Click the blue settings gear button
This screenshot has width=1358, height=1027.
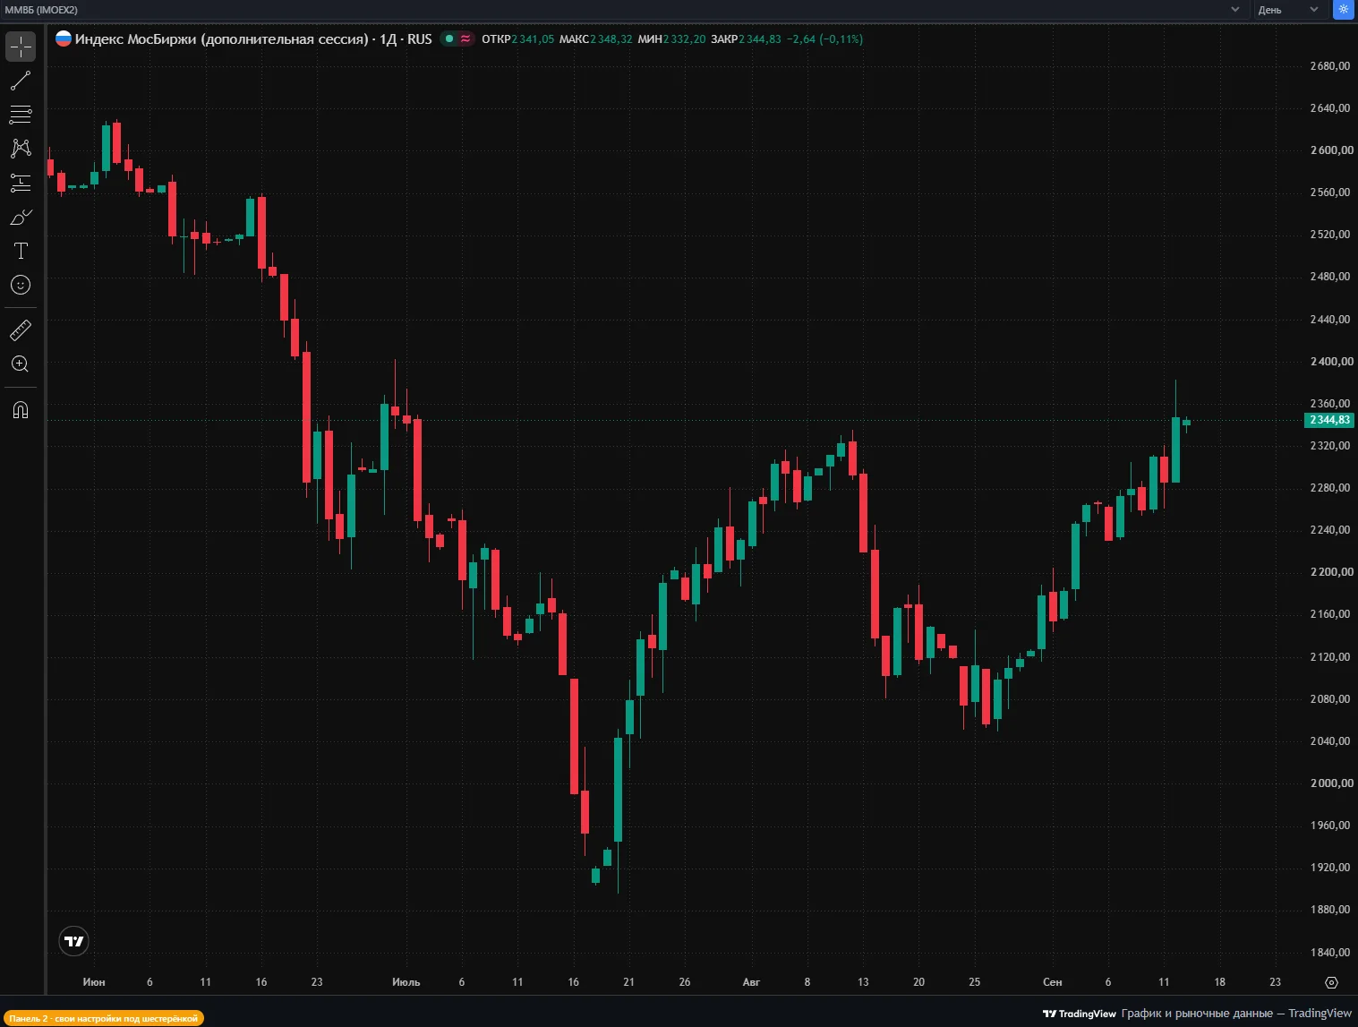click(x=1344, y=9)
